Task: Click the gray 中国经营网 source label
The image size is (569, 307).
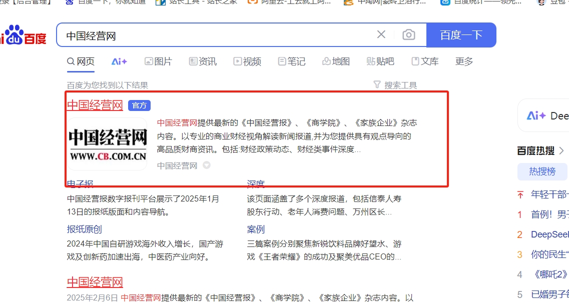Action: 177,165
